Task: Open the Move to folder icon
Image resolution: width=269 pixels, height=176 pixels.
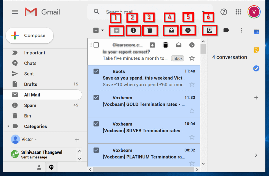Action: click(209, 30)
